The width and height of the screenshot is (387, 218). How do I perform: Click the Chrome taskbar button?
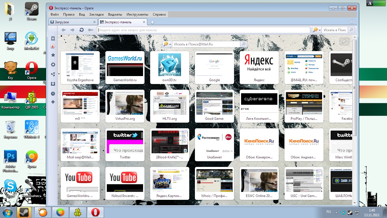tap(60, 212)
